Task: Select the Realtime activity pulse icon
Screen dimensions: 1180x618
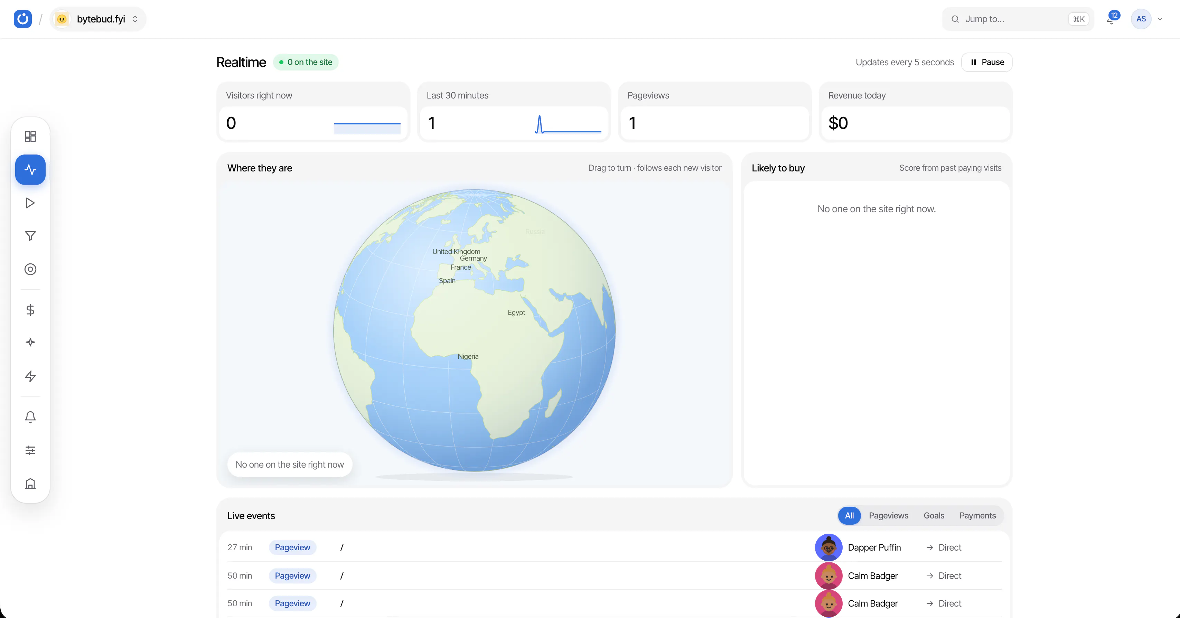Action: pyautogui.click(x=30, y=169)
